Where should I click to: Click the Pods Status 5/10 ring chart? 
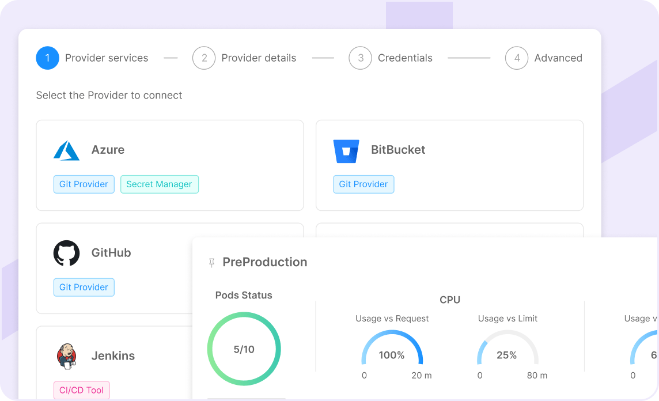pyautogui.click(x=244, y=349)
